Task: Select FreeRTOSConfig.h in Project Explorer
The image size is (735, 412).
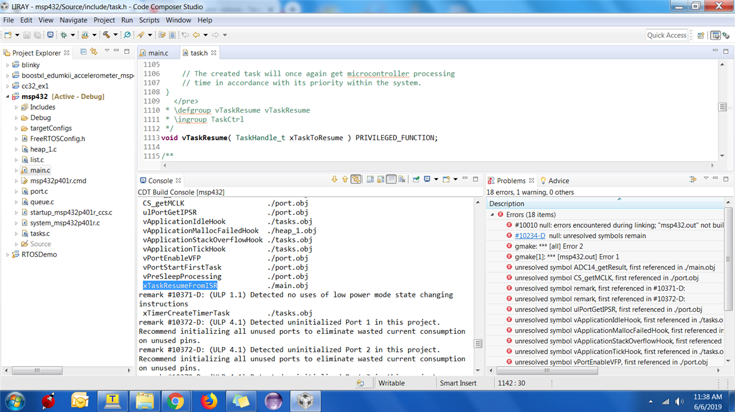Action: tap(57, 139)
